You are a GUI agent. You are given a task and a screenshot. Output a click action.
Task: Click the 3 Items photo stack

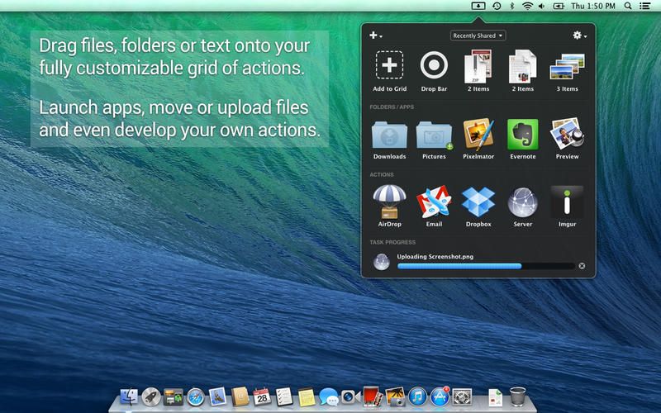pos(568,66)
